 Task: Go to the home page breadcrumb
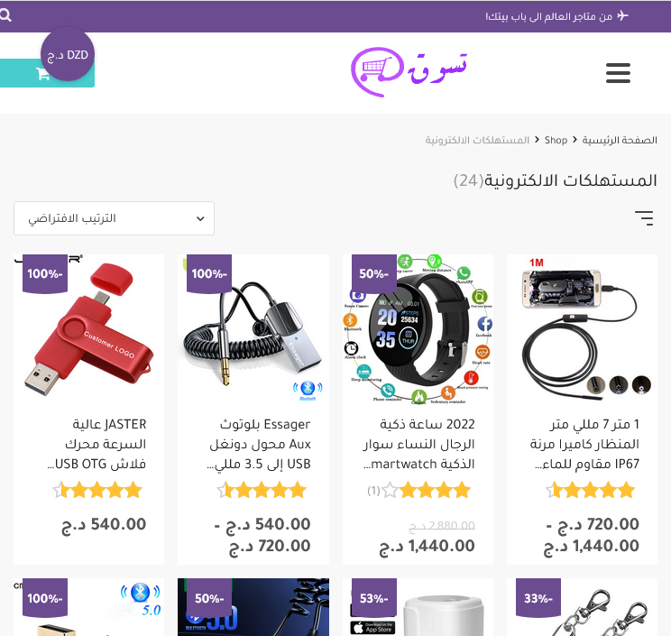620,140
